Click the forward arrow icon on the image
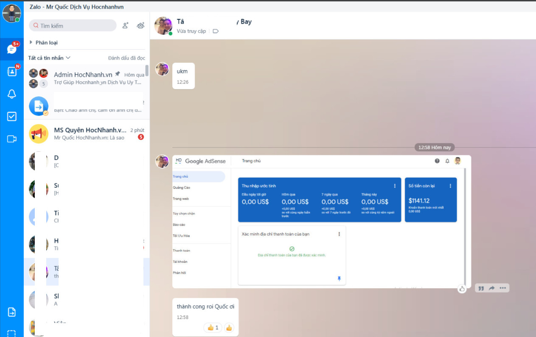The image size is (536, 337). point(492,288)
